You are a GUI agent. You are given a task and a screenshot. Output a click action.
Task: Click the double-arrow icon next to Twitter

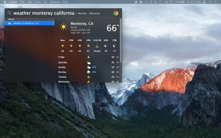[141, 2]
